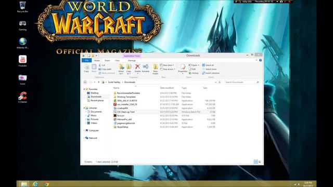Collapse the Libraries tree section

click(84, 108)
